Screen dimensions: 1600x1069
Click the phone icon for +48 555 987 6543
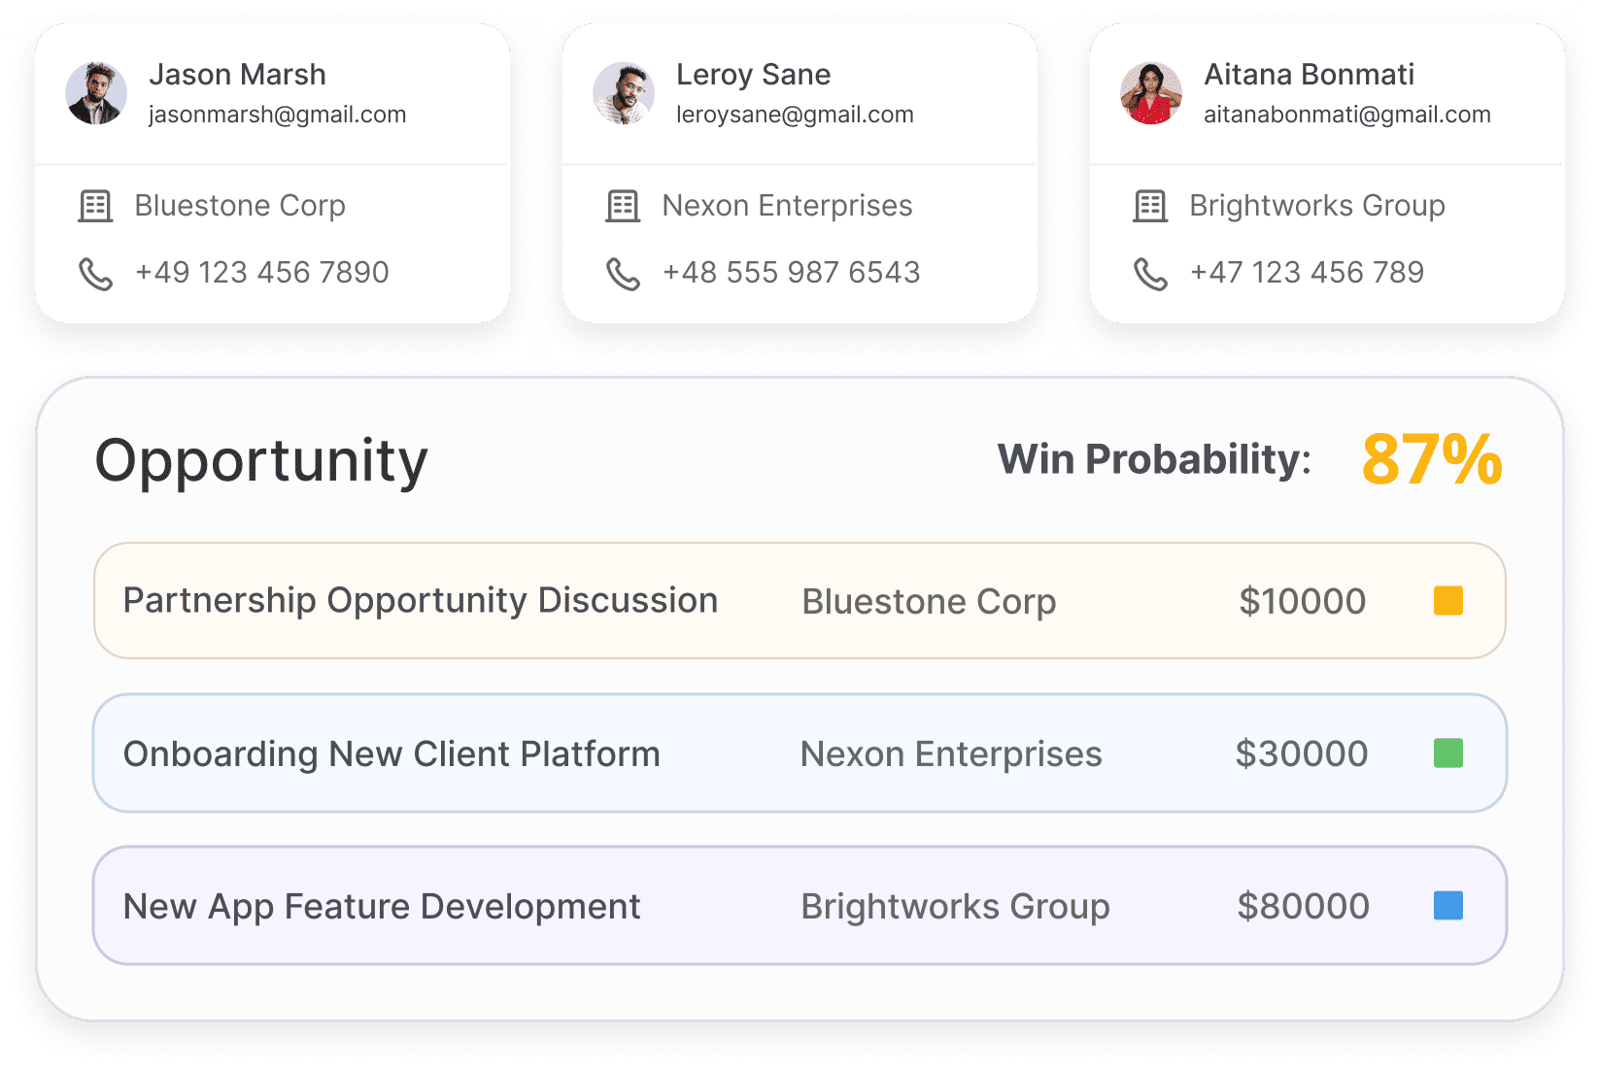pyautogui.click(x=623, y=275)
